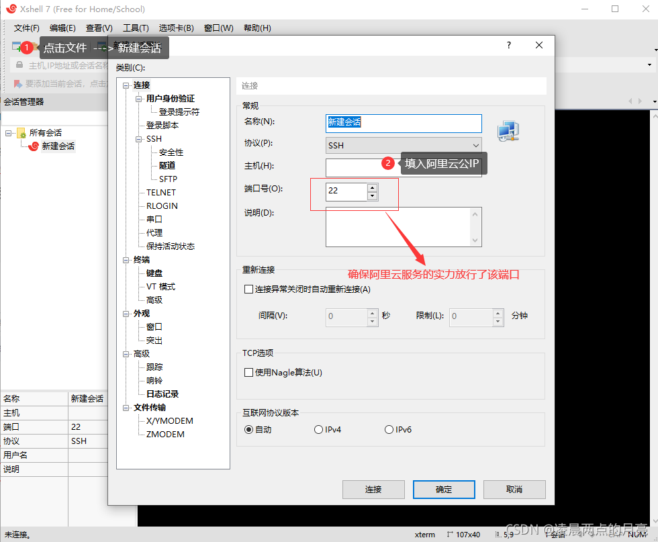Screen dimensions: 658x542
Task: Open the 工具(T) menu
Action: tap(136, 28)
